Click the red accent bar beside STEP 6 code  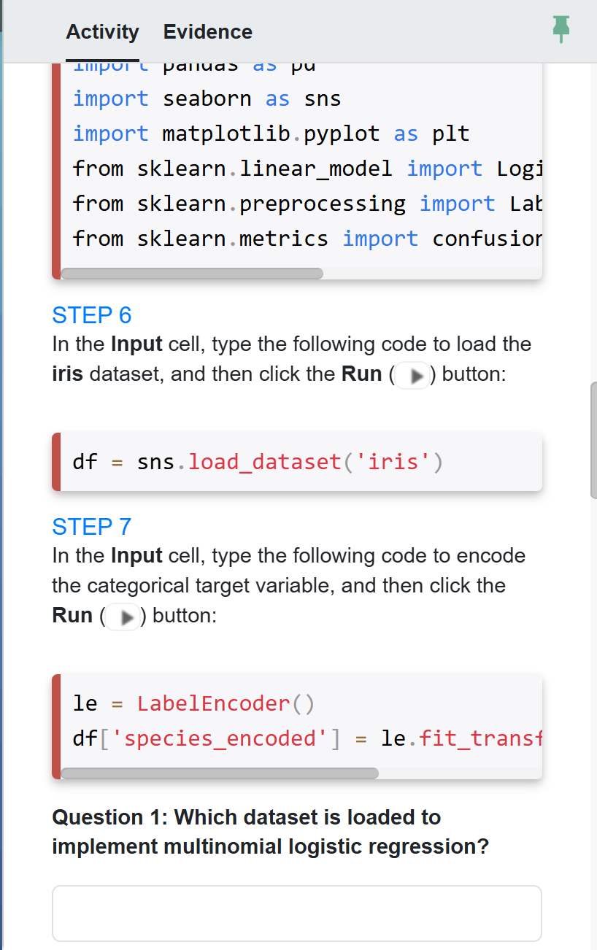(57, 461)
